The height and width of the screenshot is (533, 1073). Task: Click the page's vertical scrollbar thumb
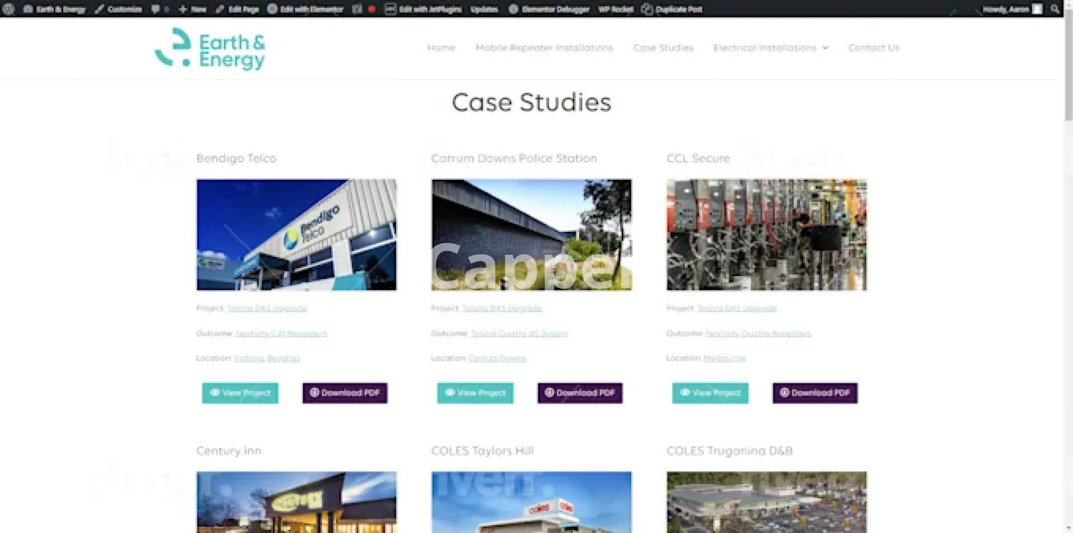pos(1068,67)
